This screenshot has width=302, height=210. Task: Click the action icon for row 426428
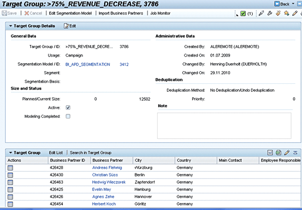pos(11,167)
